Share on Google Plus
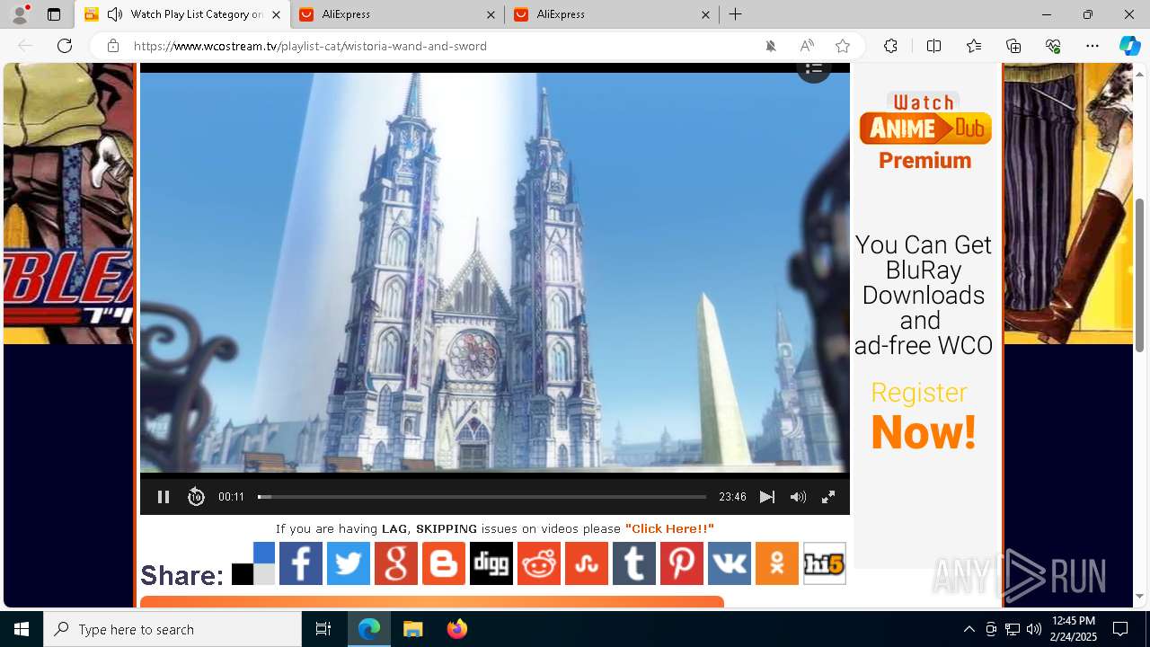 (396, 563)
